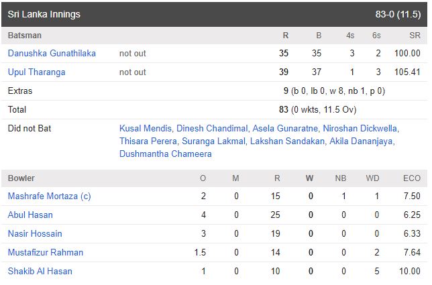This screenshot has width=432, height=285.
Task: Open Lakshan Sandakan profile
Action: point(288,141)
